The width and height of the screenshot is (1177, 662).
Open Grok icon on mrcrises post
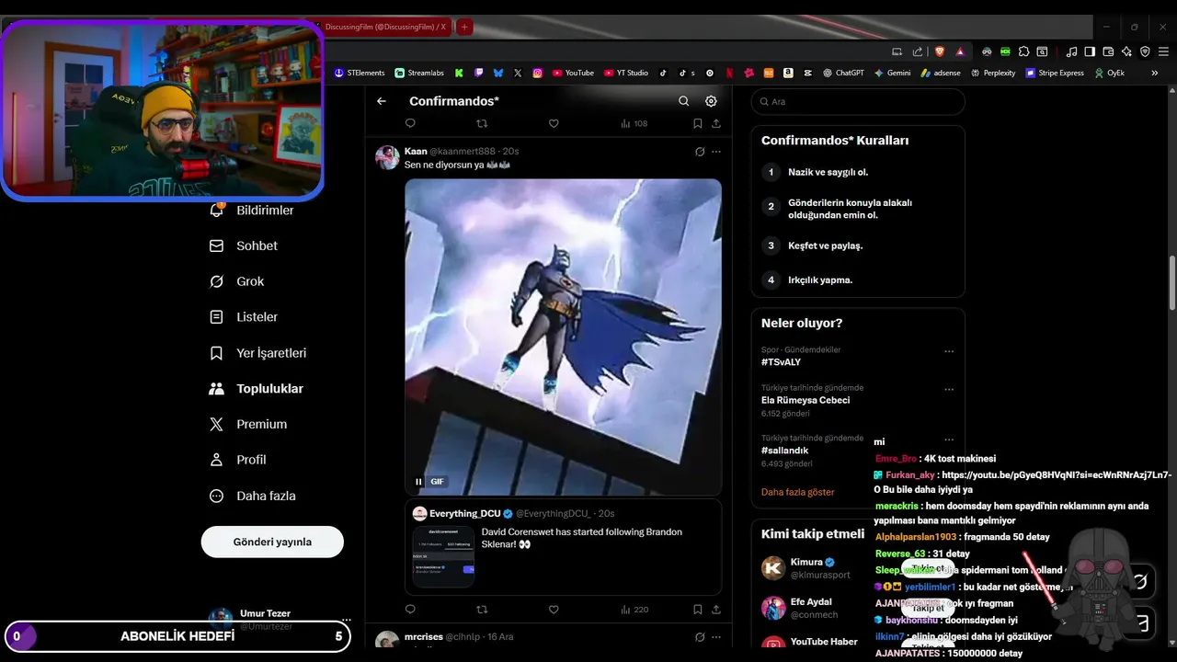pyautogui.click(x=700, y=637)
